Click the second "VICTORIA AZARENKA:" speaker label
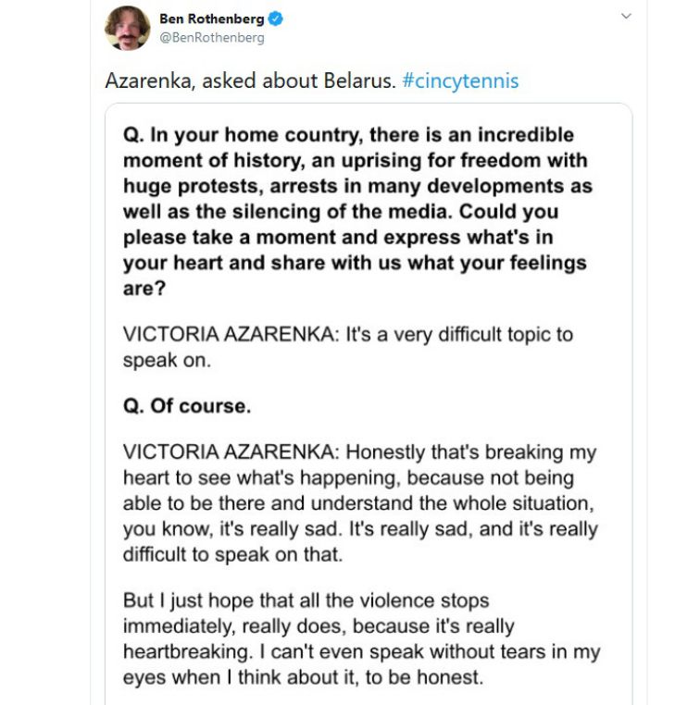 231,452
